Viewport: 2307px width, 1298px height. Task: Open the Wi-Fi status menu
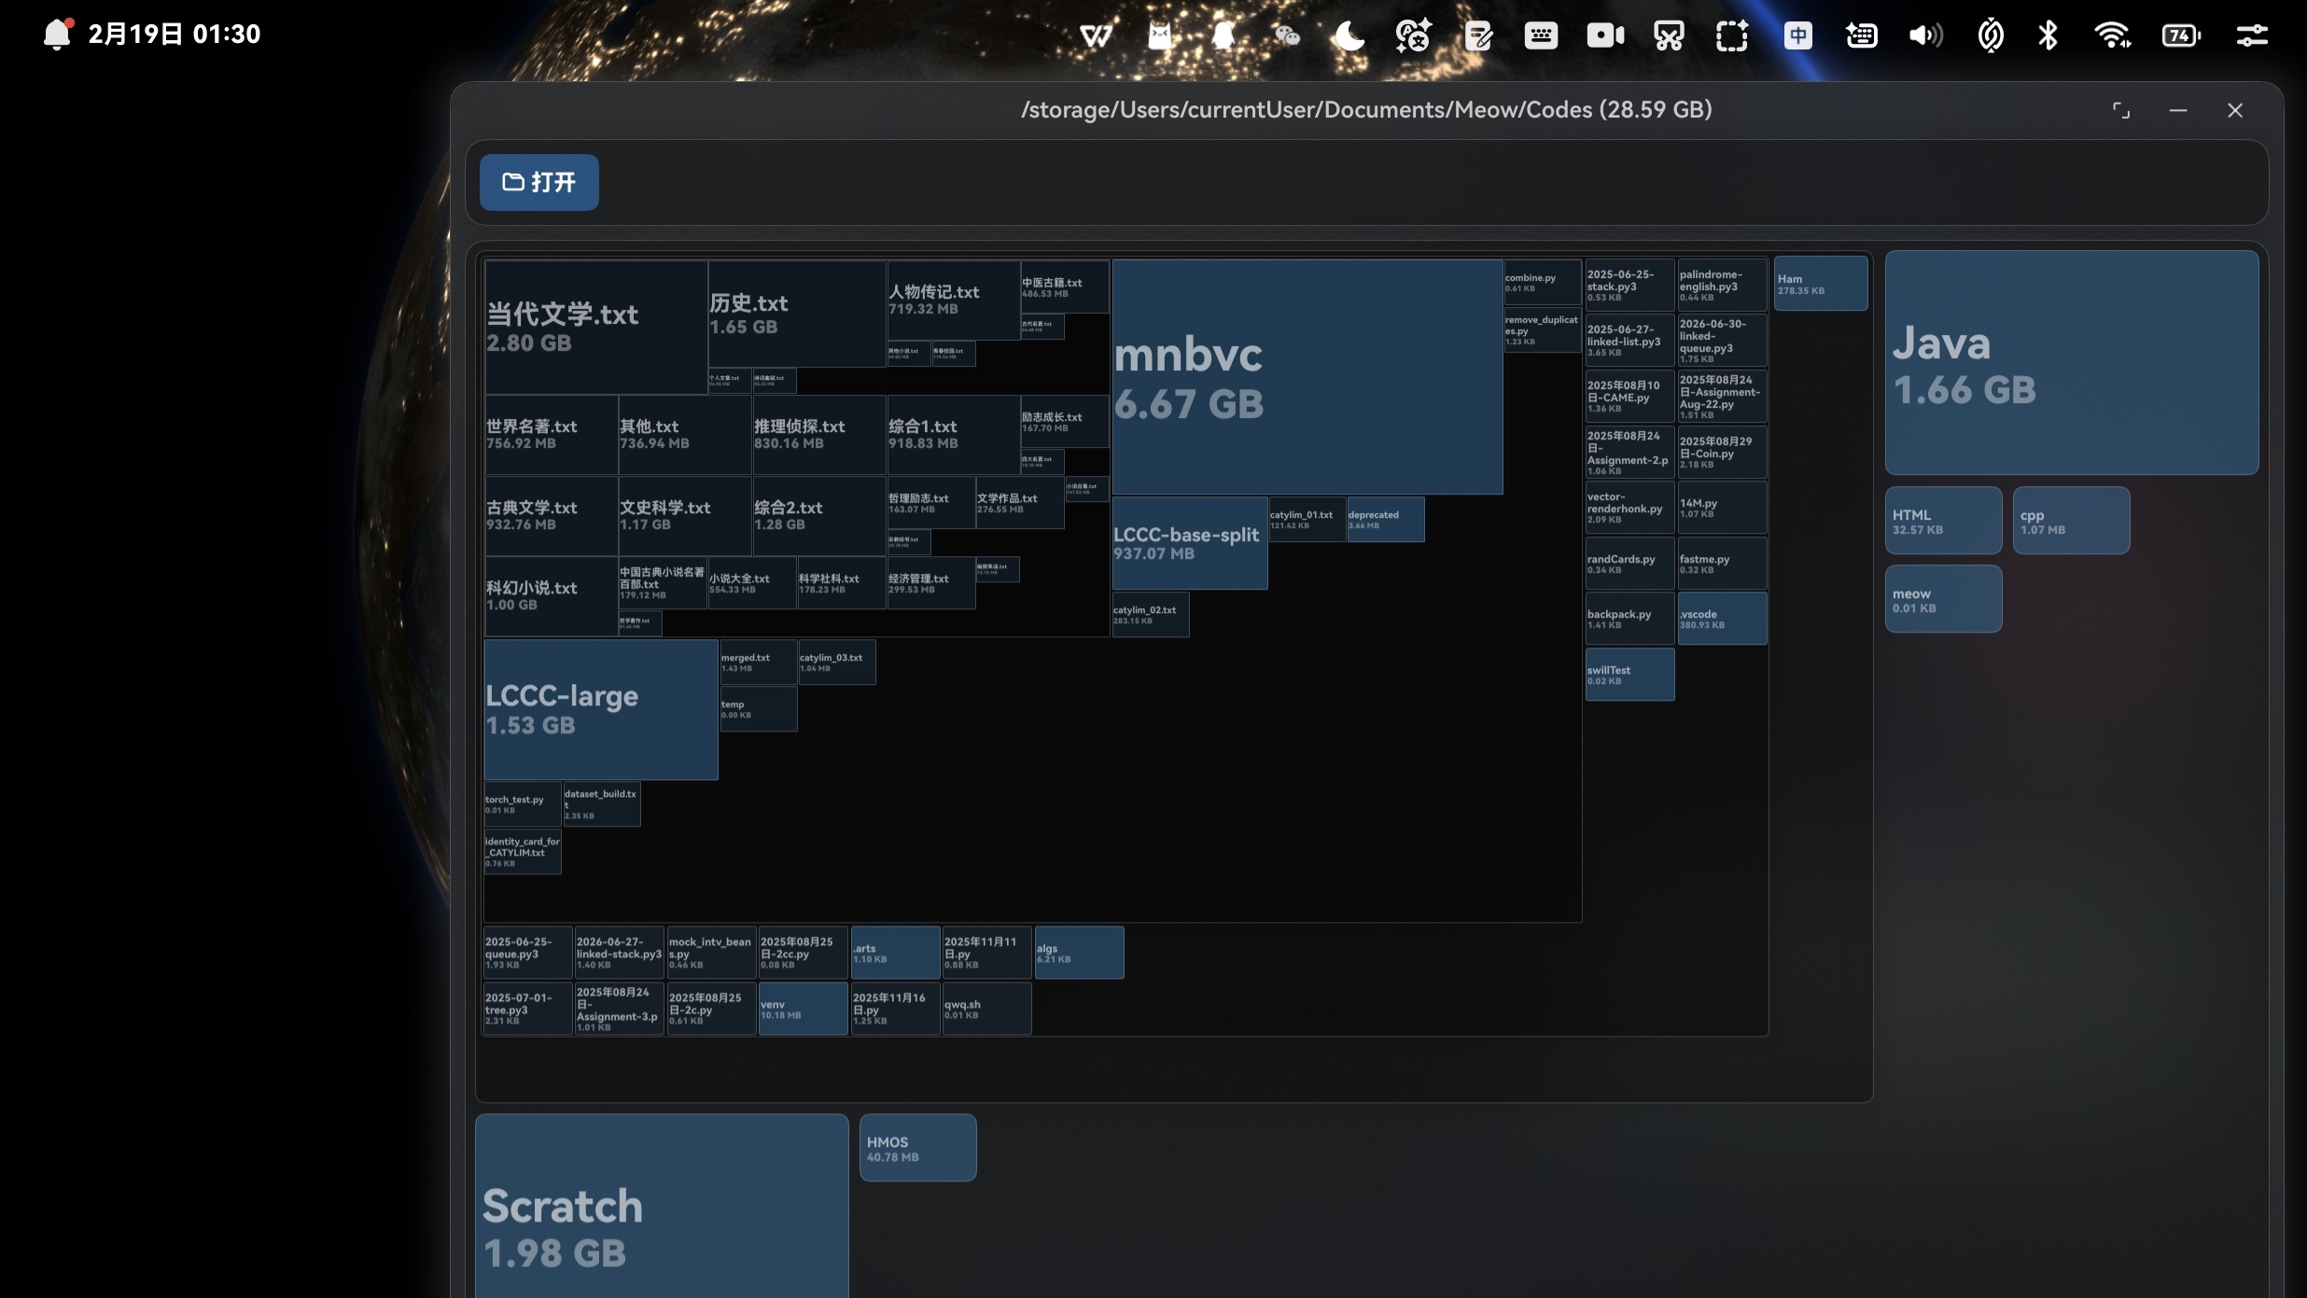click(2112, 35)
